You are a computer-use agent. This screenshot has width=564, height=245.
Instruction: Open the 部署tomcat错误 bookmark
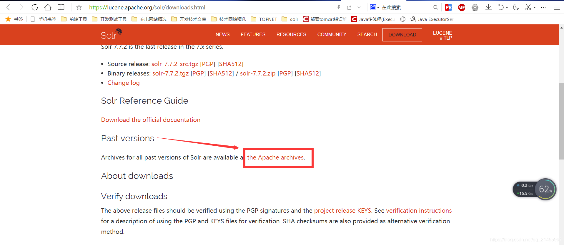tap(325, 19)
